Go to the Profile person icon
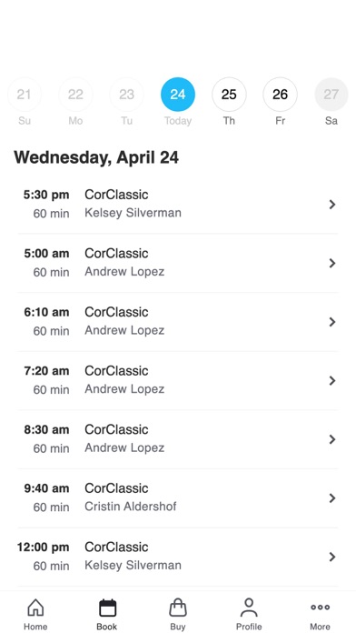 (249, 608)
